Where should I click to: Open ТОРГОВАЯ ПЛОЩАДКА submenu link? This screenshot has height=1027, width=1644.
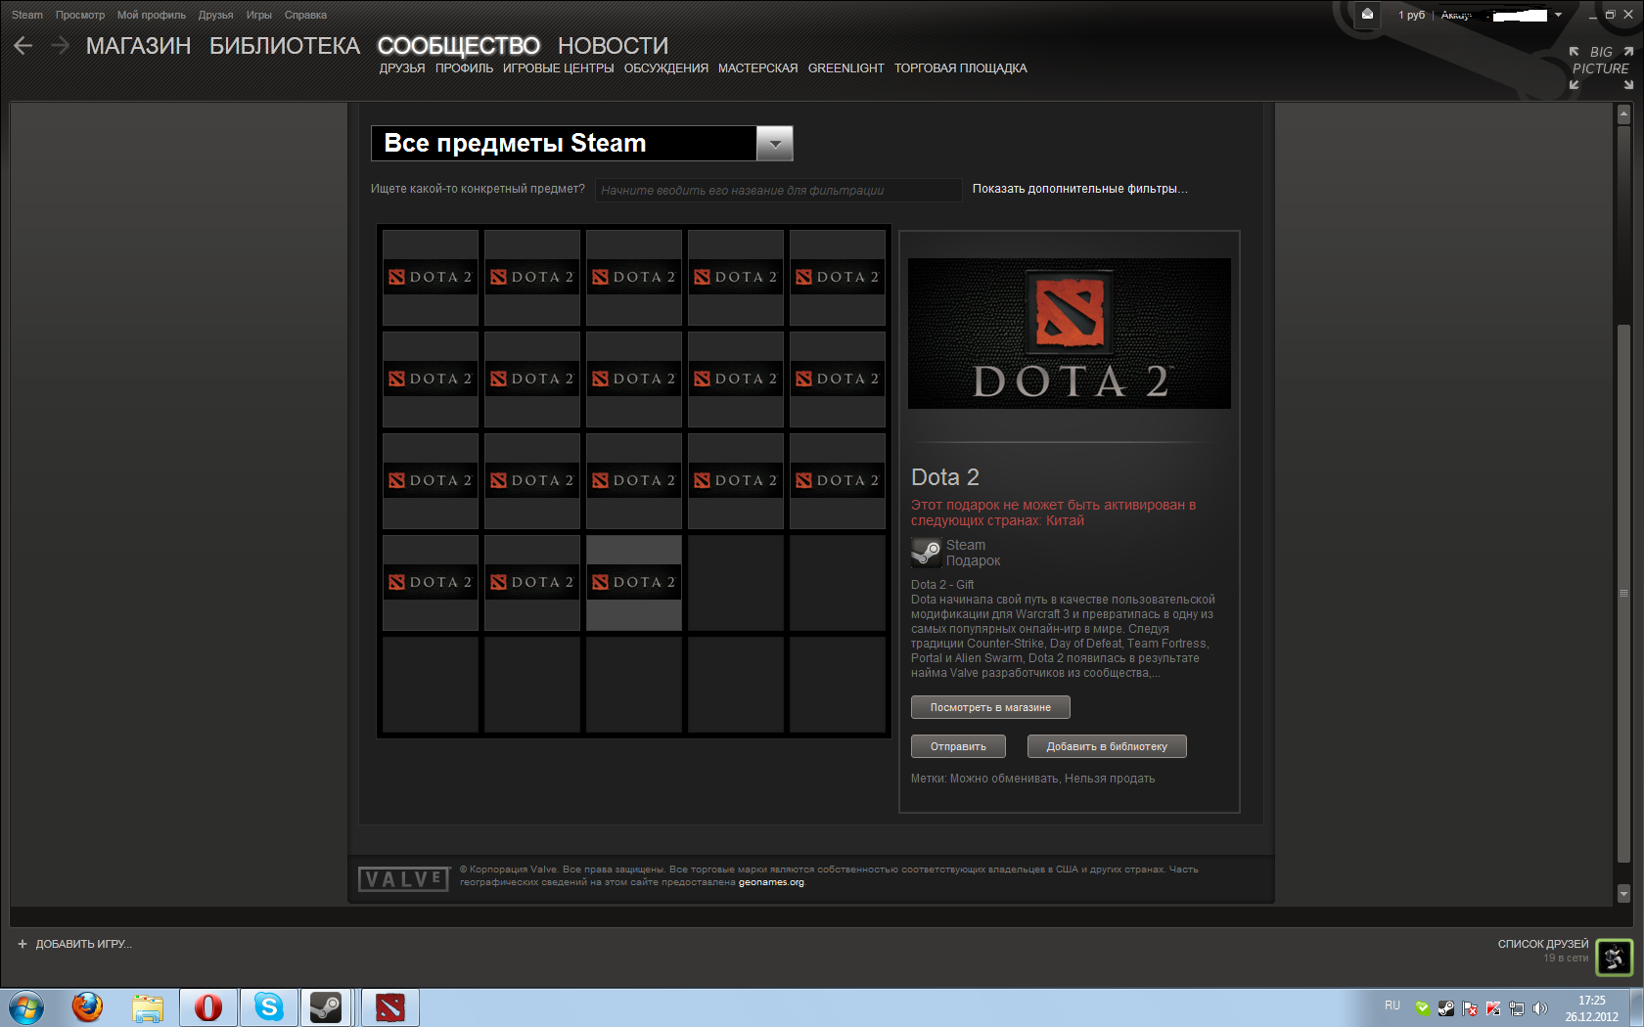tap(961, 68)
